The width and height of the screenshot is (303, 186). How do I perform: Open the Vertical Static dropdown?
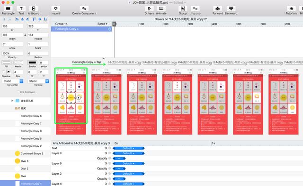38,81
